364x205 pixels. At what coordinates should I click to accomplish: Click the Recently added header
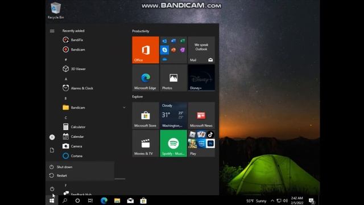tap(73, 31)
